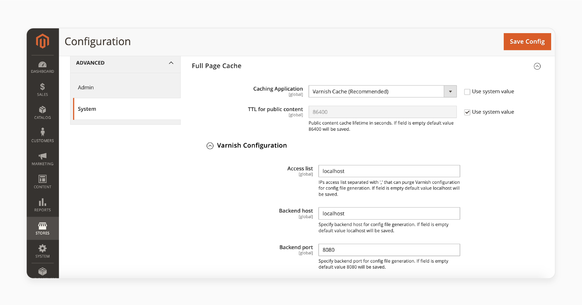Click the Configuration page title

pos(98,42)
